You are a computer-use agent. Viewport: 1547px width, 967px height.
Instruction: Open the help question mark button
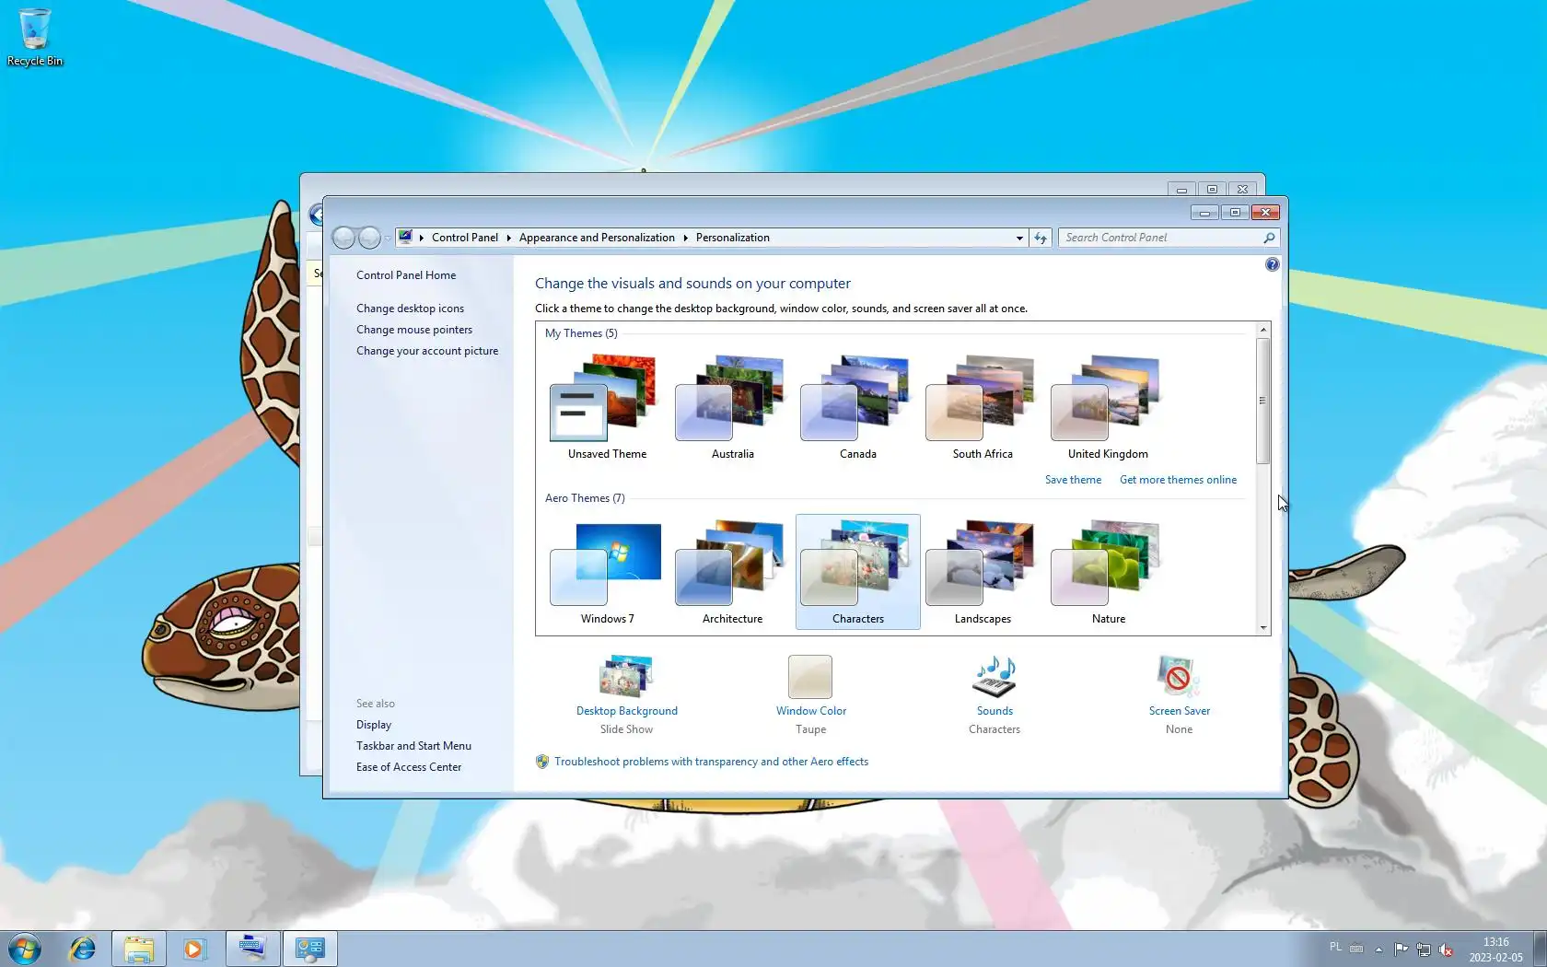(x=1272, y=264)
